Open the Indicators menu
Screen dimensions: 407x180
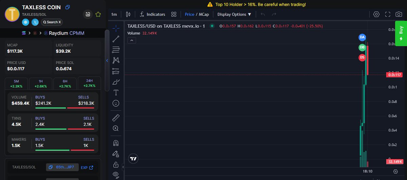(x=153, y=14)
